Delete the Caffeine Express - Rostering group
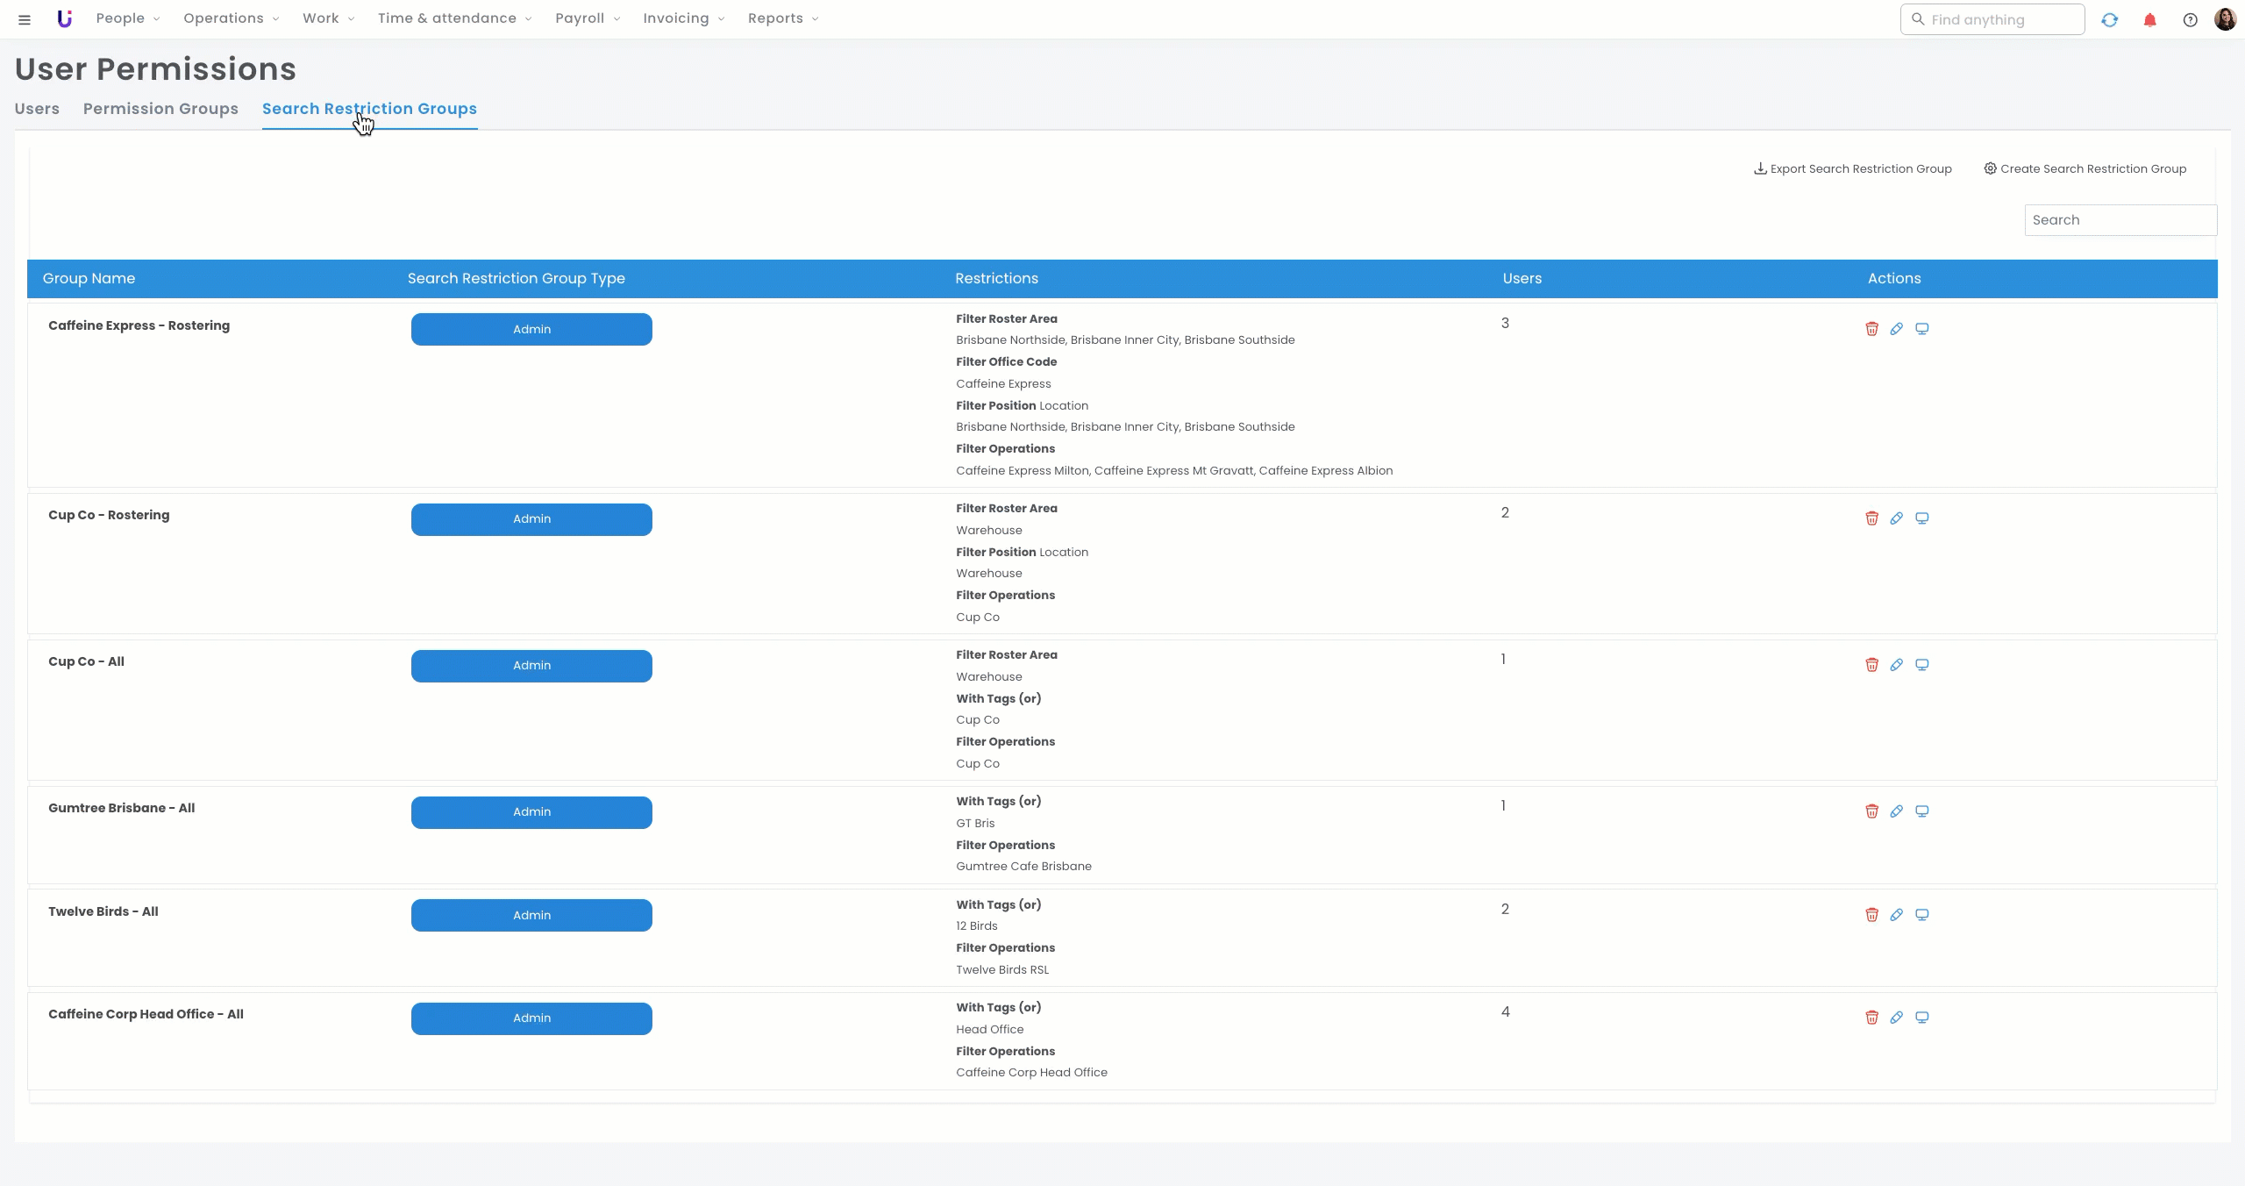This screenshot has height=1186, width=2245. pos(1871,329)
